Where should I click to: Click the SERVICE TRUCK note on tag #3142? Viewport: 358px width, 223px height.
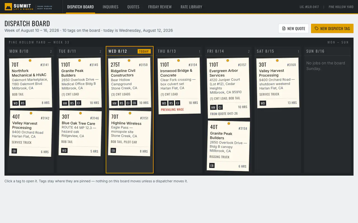point(22,142)
